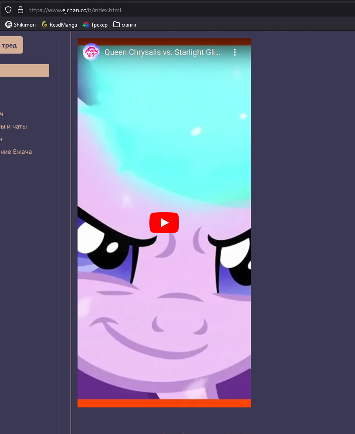
Task: Open the Shikimori bookmark
Action: point(20,25)
